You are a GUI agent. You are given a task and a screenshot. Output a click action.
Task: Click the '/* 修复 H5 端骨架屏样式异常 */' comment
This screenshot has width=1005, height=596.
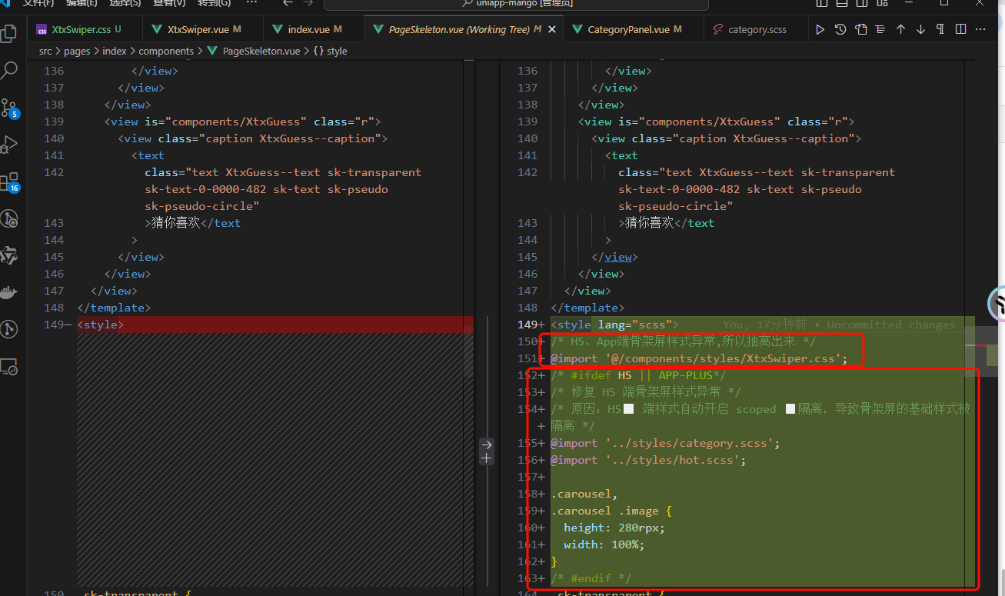(x=645, y=392)
